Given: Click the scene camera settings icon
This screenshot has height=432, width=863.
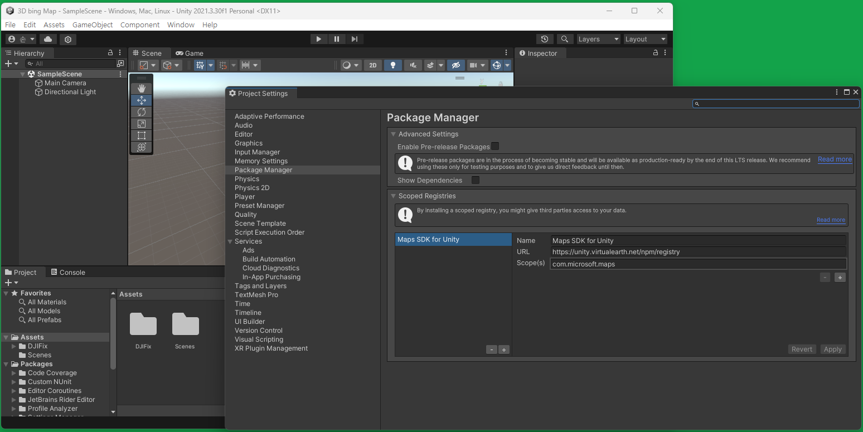Looking at the screenshot, I should (x=474, y=65).
